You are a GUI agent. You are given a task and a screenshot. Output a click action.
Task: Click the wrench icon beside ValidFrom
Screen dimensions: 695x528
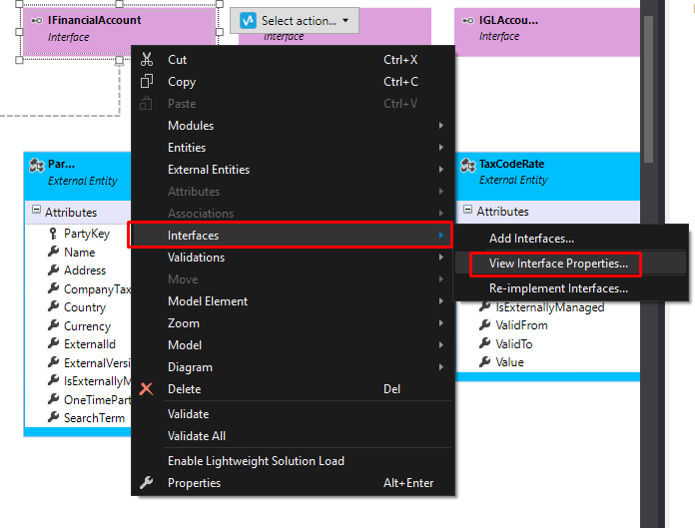point(485,325)
